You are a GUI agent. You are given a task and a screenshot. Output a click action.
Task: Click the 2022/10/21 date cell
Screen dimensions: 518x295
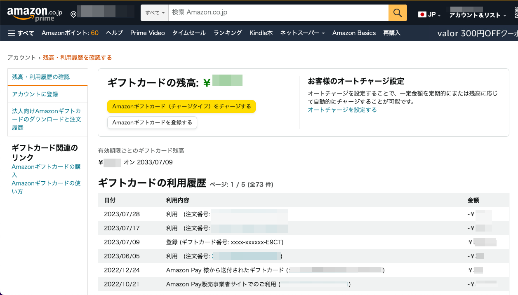tap(122, 284)
